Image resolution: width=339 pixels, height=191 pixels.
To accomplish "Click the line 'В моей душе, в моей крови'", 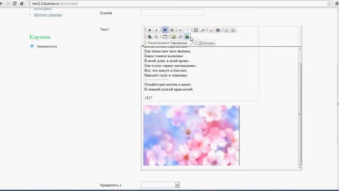I will (168, 61).
